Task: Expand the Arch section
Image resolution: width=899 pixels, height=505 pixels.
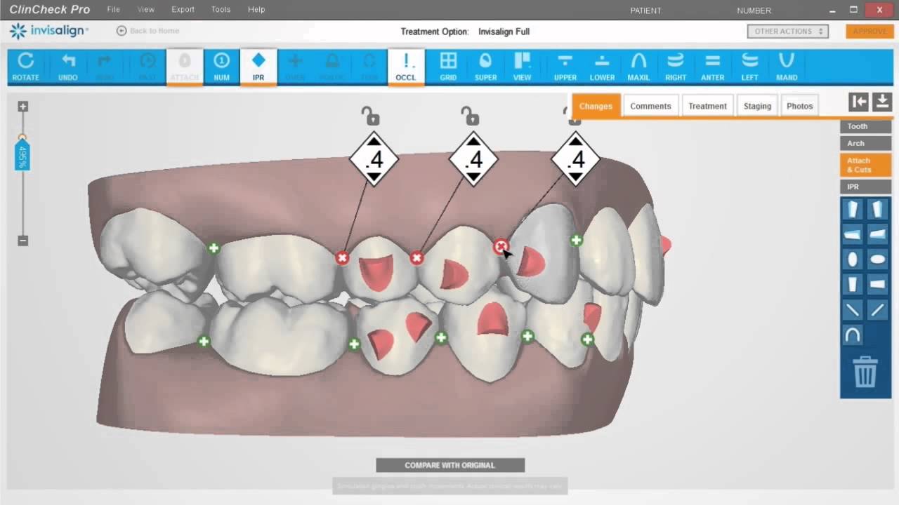Action: click(865, 143)
